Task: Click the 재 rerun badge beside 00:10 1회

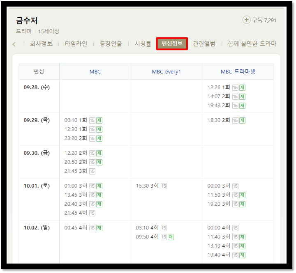Action: [x=99, y=120]
